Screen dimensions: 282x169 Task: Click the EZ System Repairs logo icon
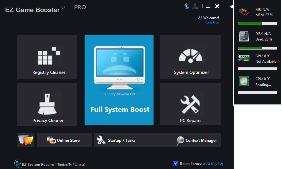[18, 164]
